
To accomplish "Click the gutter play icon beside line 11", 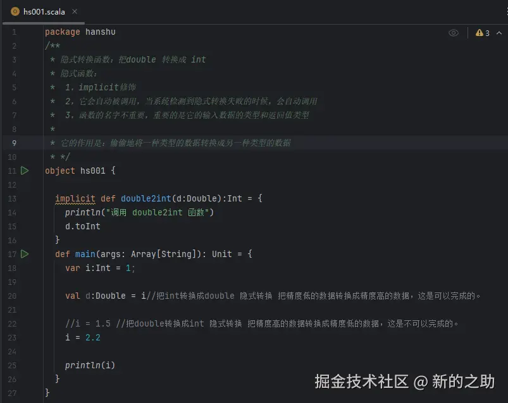I will click(x=24, y=171).
